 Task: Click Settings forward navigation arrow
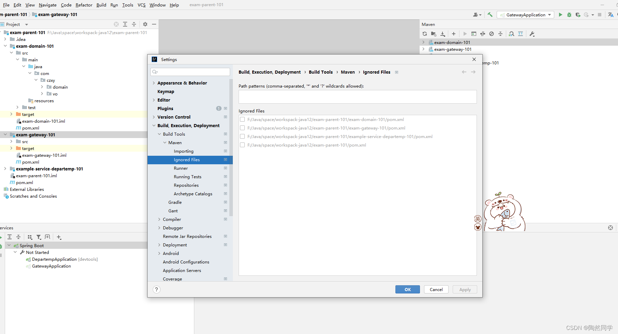click(x=473, y=72)
